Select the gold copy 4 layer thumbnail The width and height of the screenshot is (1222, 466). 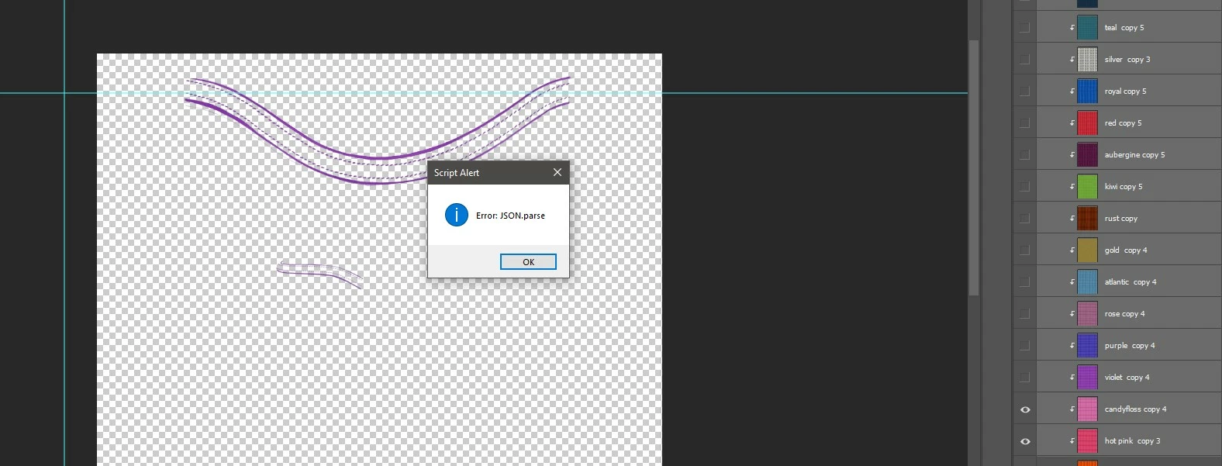tap(1087, 250)
